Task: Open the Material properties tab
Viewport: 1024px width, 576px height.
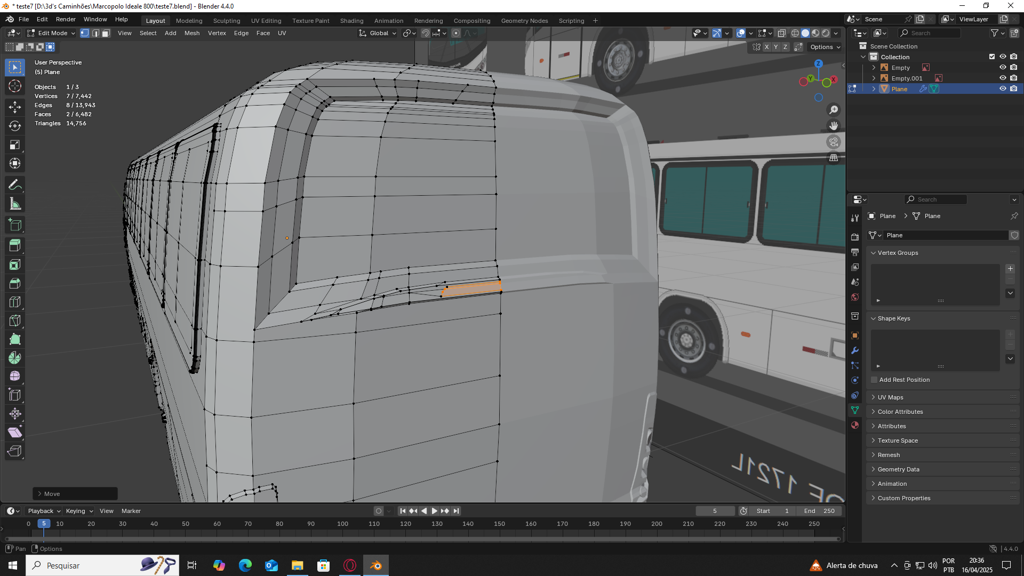Action: [x=855, y=425]
